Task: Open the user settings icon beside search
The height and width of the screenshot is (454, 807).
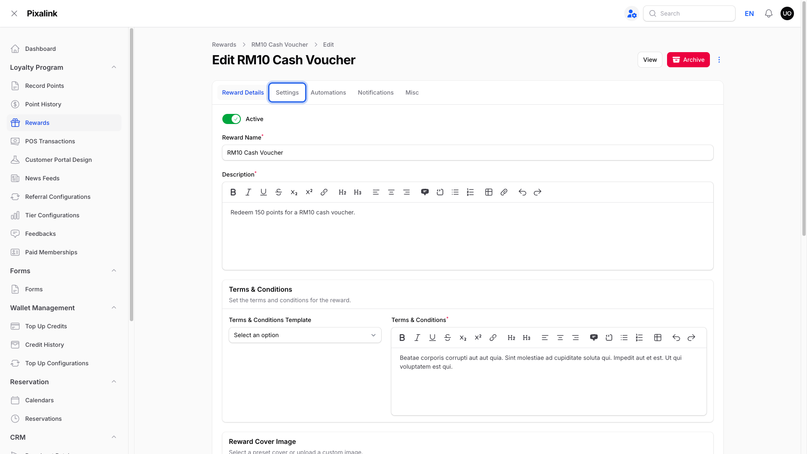Action: click(x=632, y=13)
